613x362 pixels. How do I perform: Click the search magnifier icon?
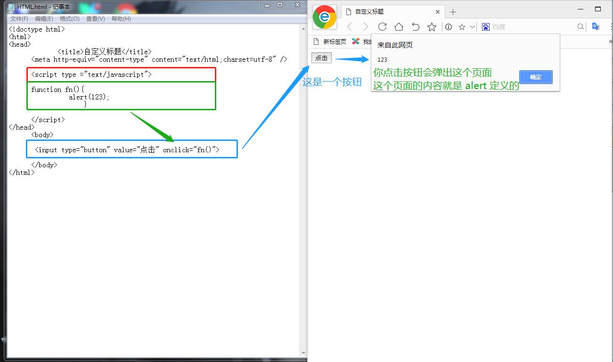point(580,26)
